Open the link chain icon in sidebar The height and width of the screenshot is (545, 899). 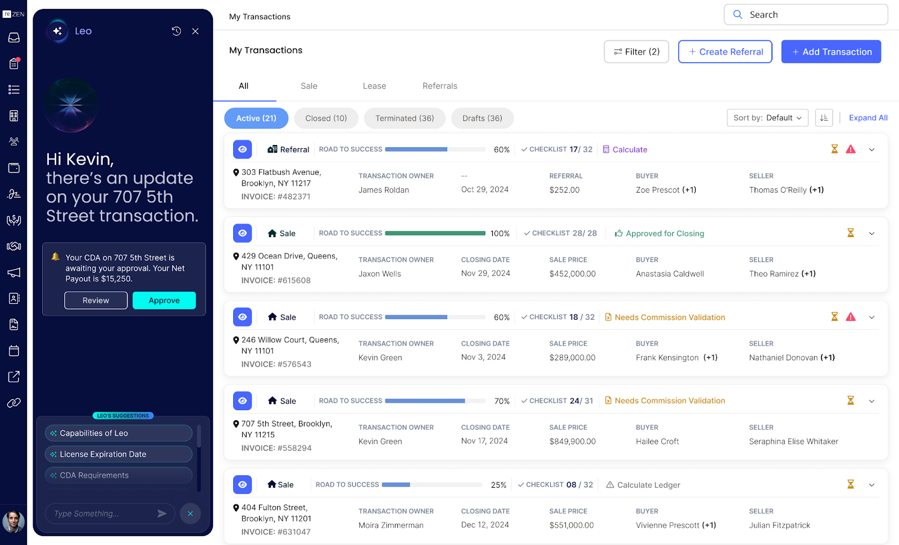click(x=14, y=402)
